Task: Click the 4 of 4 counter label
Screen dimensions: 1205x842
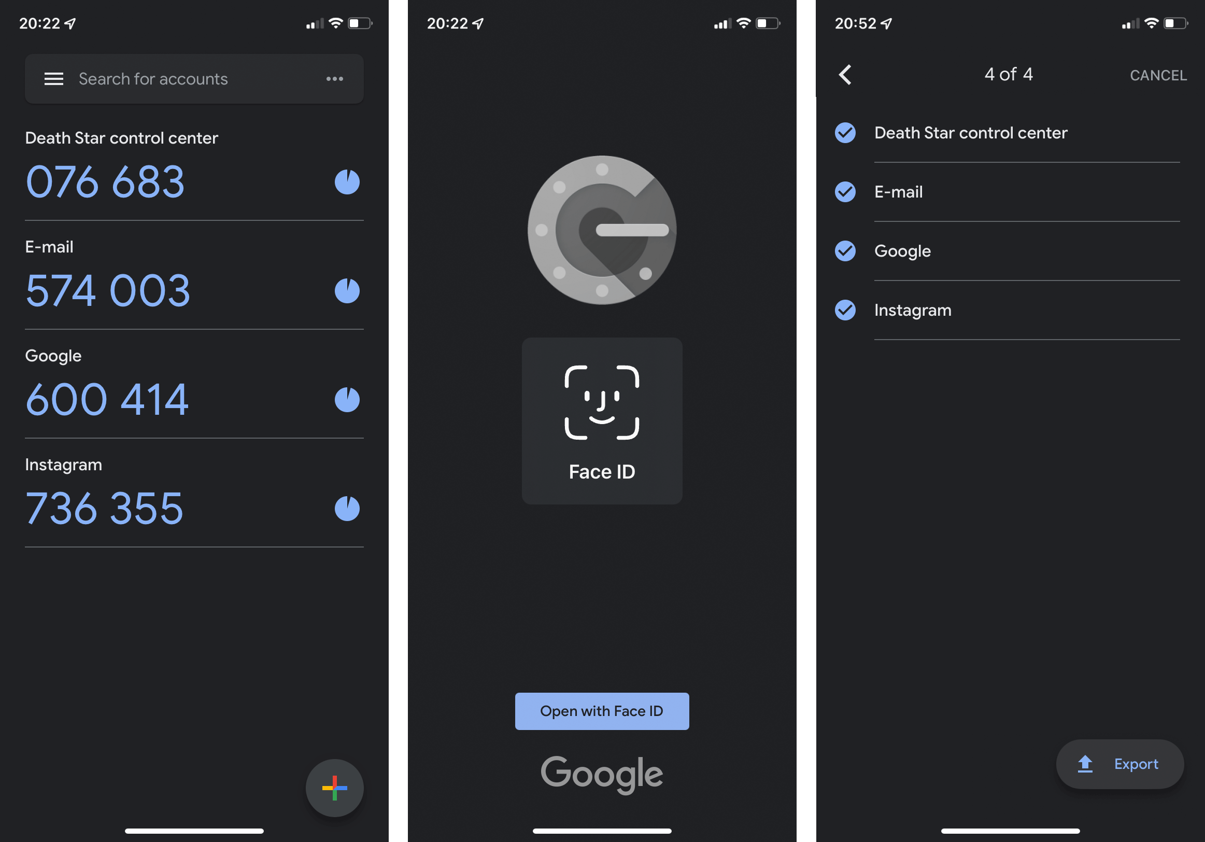Action: [x=1004, y=74]
